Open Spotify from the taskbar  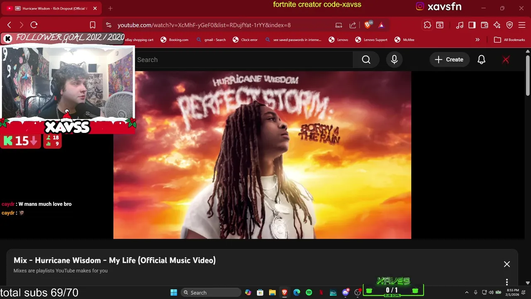(x=309, y=292)
